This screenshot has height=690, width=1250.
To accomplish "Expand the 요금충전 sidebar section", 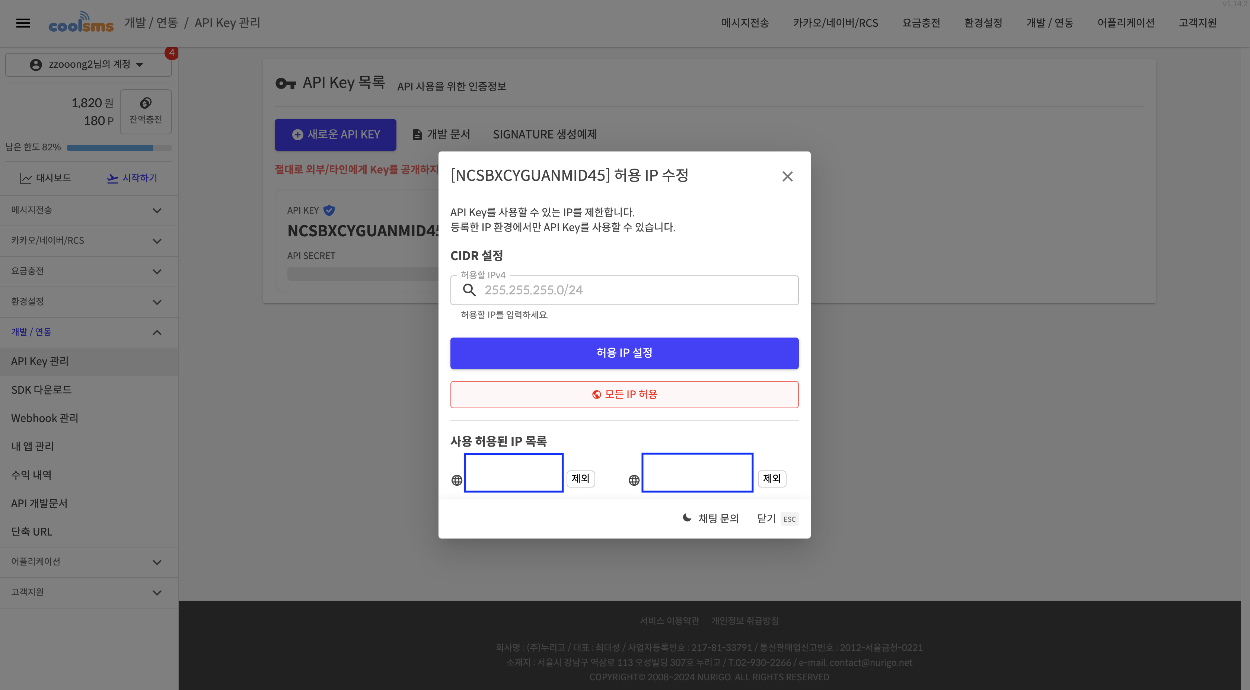I will pos(89,271).
